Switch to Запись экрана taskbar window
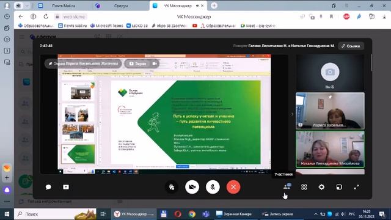Image resolution: width=391 pixels, height=220 pixels. tap(277, 214)
